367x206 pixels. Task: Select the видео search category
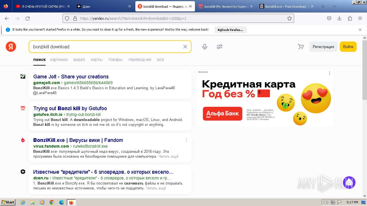coord(79,60)
